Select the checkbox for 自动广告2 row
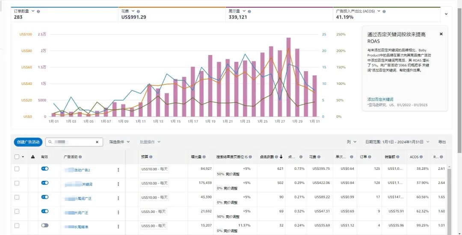Viewport: 462px width, 235px height. (x=17, y=169)
